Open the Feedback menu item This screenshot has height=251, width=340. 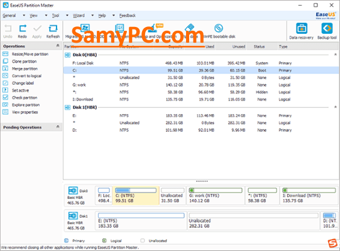coord(128,16)
